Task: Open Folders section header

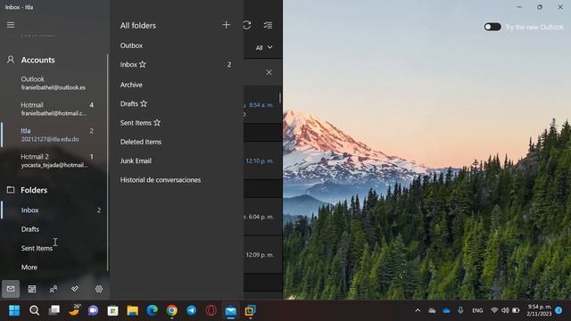Action: pos(34,190)
